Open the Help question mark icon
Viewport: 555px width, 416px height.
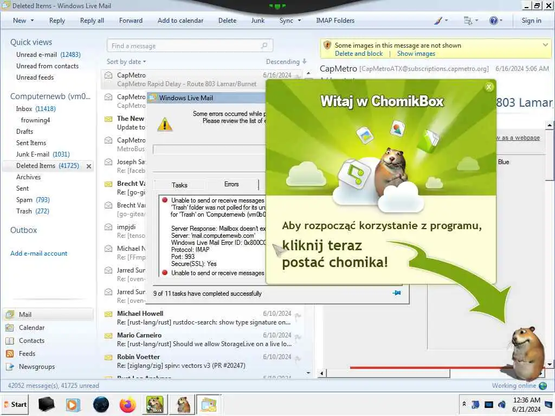[493, 21]
